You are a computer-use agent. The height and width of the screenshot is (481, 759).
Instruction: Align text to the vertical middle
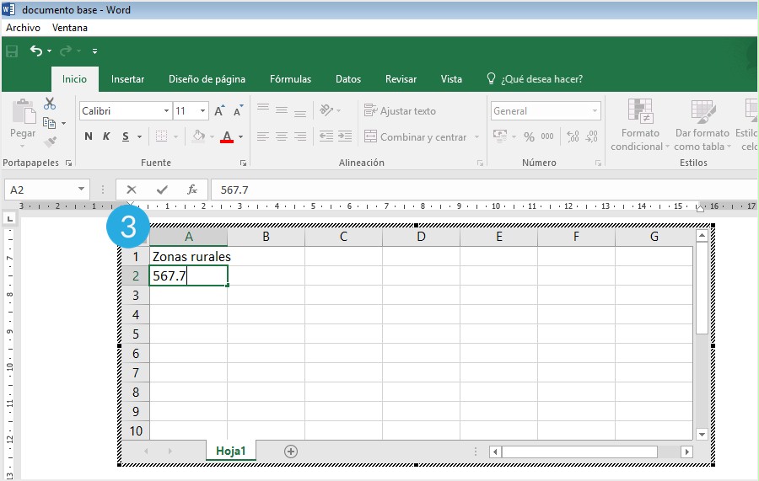pos(282,110)
